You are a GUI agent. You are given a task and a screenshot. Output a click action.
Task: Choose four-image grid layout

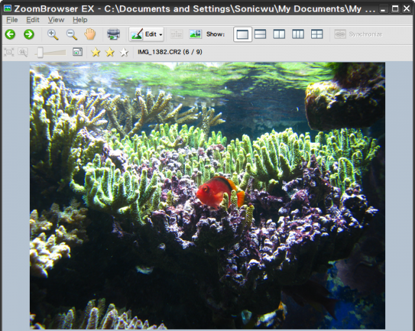[x=317, y=34]
